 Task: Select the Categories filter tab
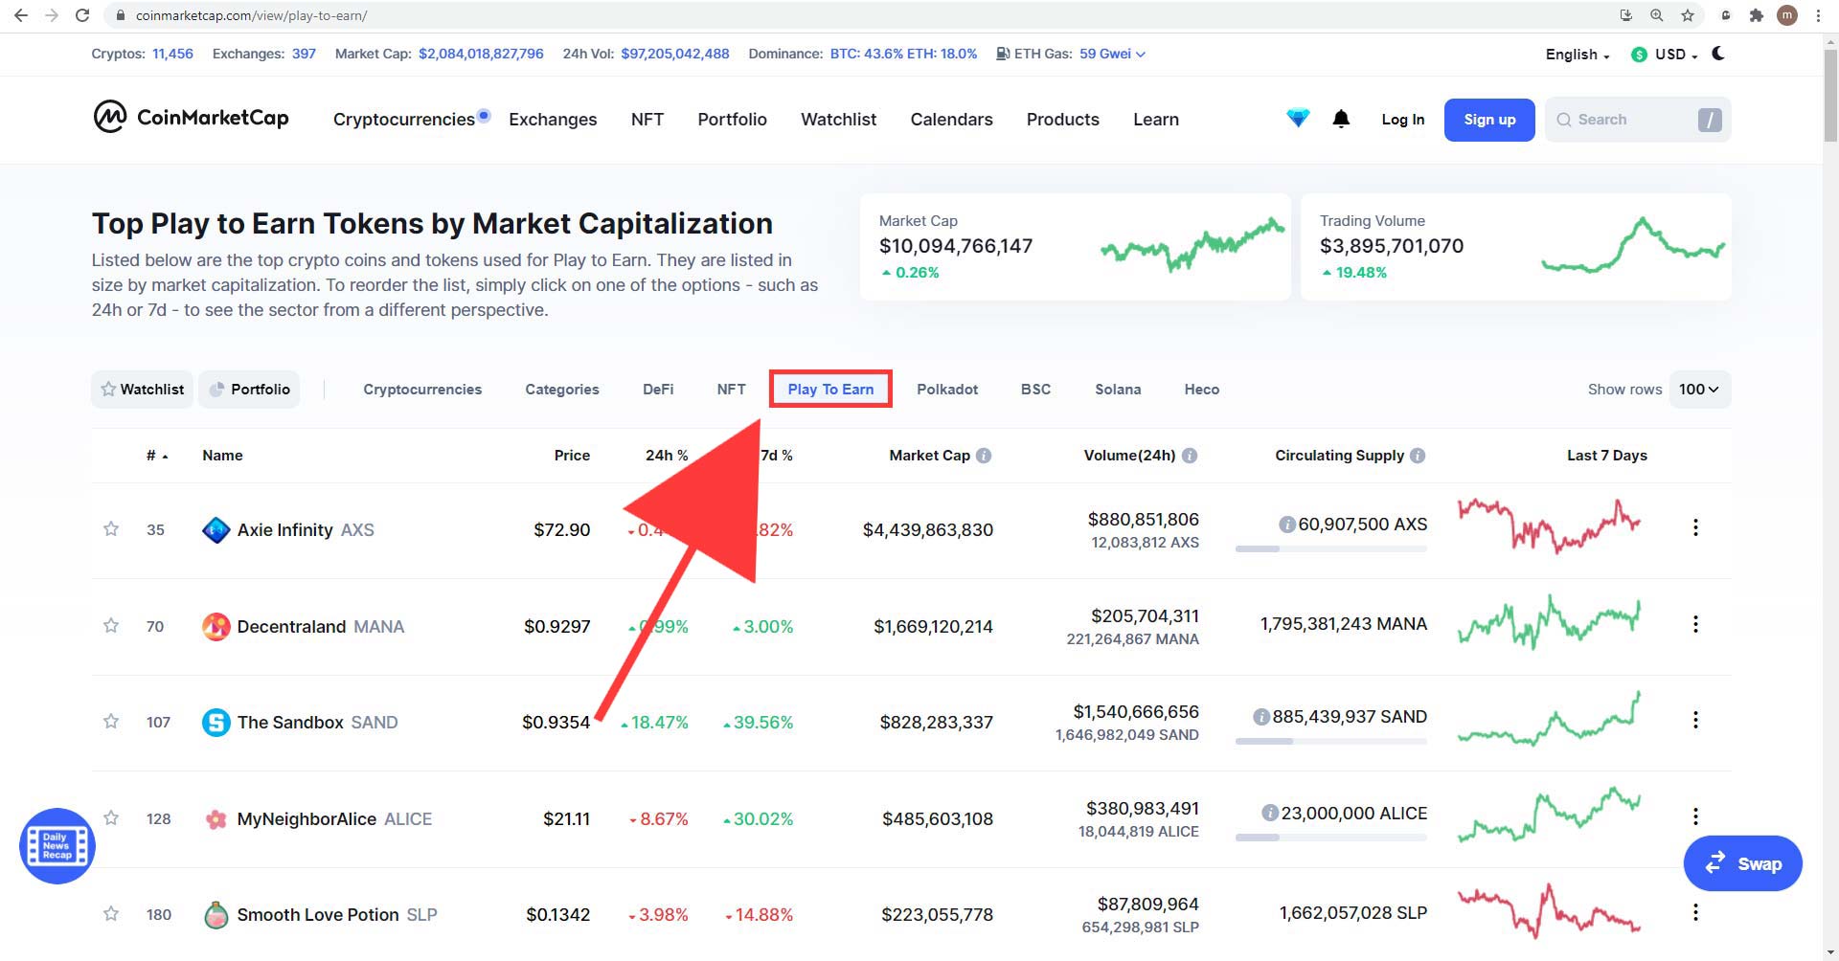[562, 390]
